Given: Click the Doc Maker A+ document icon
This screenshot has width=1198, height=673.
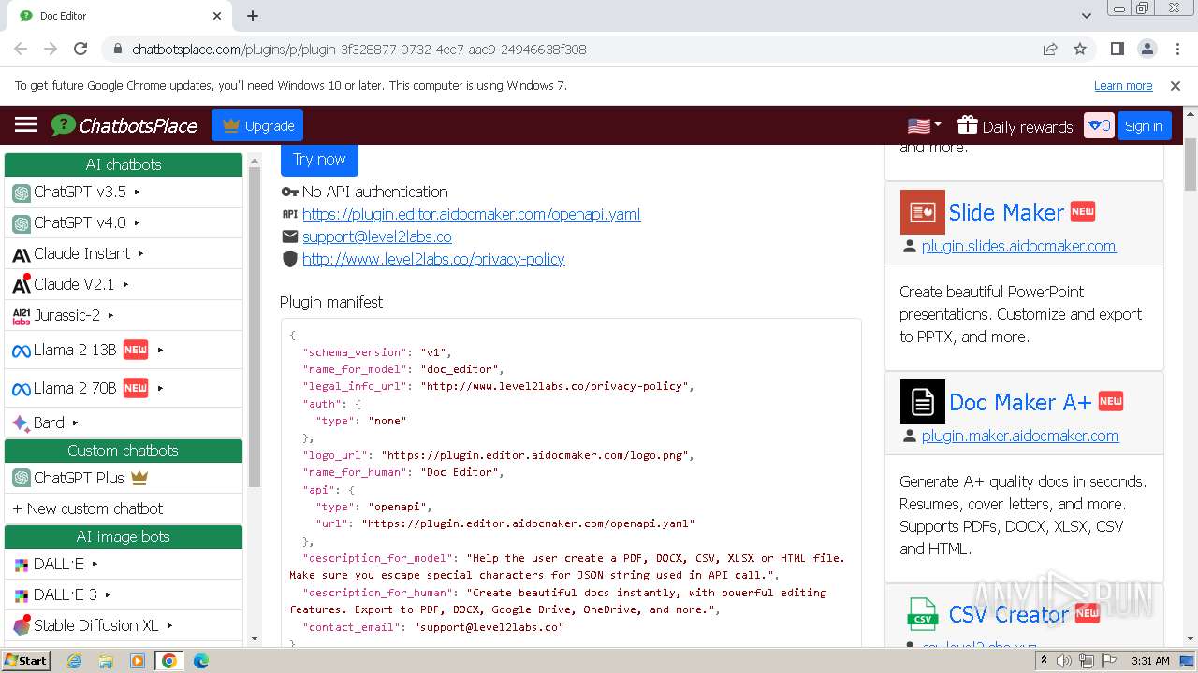Looking at the screenshot, I should (x=923, y=402).
